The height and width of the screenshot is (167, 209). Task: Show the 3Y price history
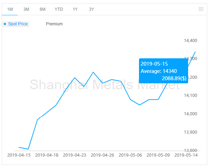(91, 9)
